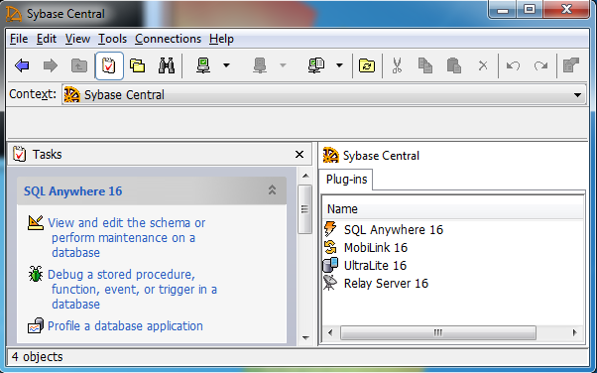Click Profile a database application link

pos(125,326)
